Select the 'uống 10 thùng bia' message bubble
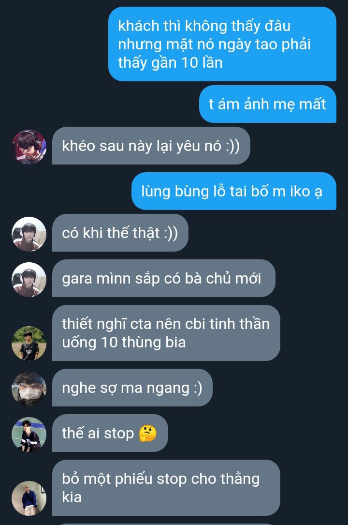348x525 pixels. [166, 333]
